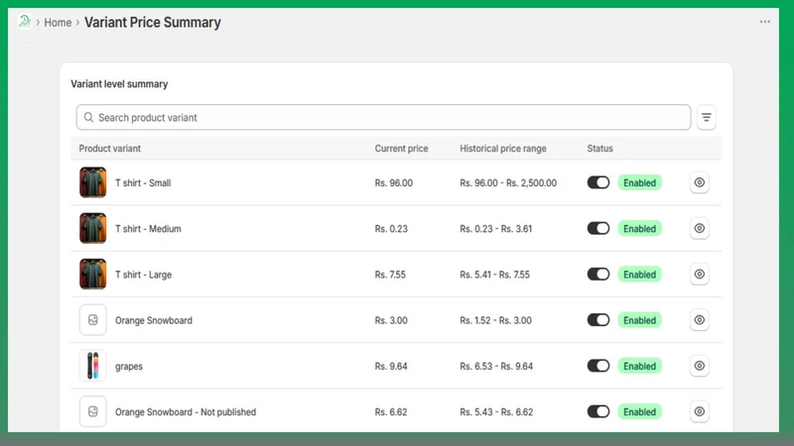The image size is (794, 446).
Task: Click range 'Rs. 96.00 - Rs. 2,500.00'
Action: tap(508, 183)
